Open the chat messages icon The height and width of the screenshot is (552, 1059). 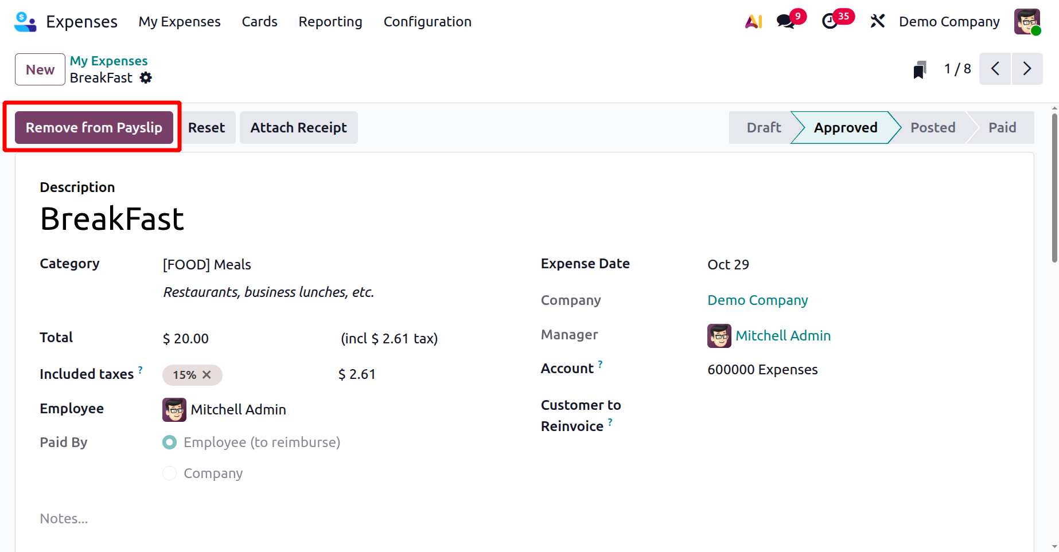pos(785,22)
